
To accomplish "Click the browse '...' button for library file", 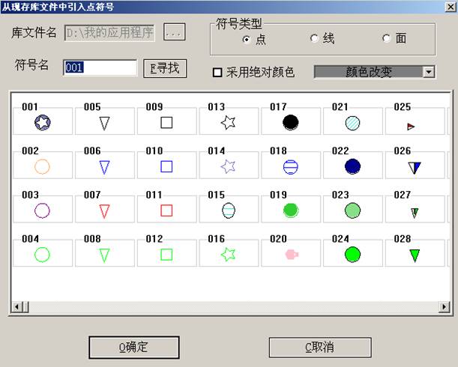I will pyautogui.click(x=173, y=33).
